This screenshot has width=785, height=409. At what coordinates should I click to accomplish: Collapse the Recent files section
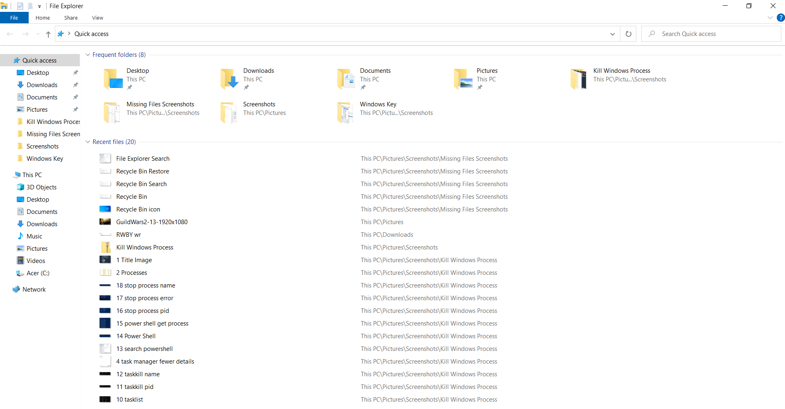pyautogui.click(x=88, y=142)
